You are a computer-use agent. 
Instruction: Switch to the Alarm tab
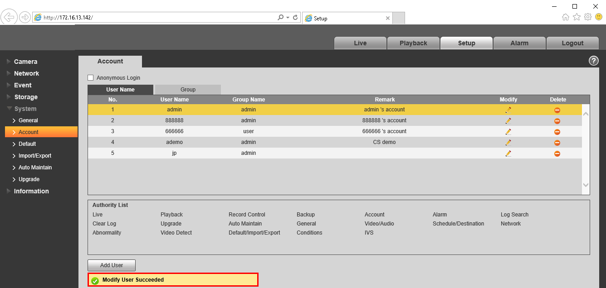pyautogui.click(x=519, y=43)
